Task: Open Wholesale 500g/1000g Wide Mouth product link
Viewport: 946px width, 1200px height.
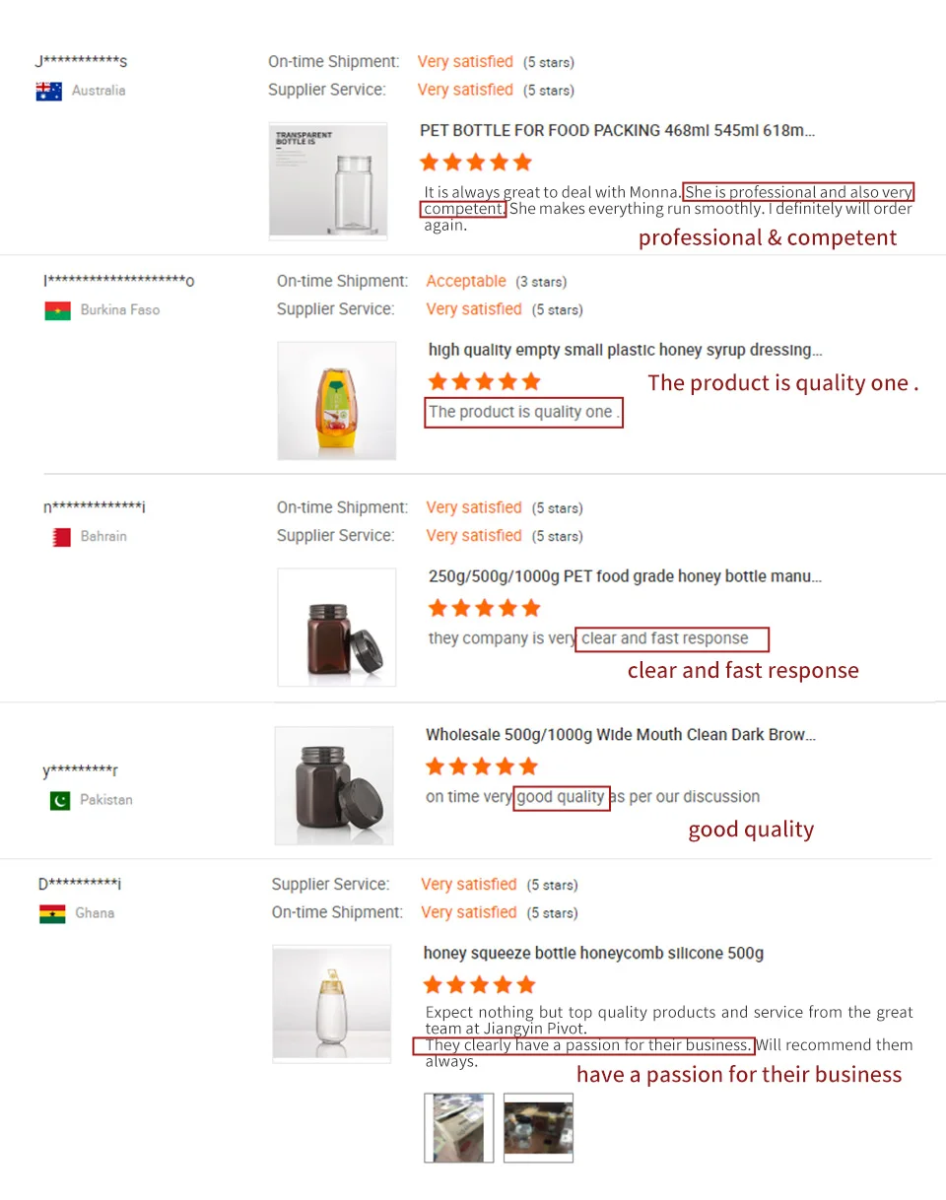Action: pyautogui.click(x=621, y=735)
